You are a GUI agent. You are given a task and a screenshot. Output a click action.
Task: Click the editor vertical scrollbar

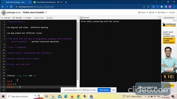coord(78,51)
